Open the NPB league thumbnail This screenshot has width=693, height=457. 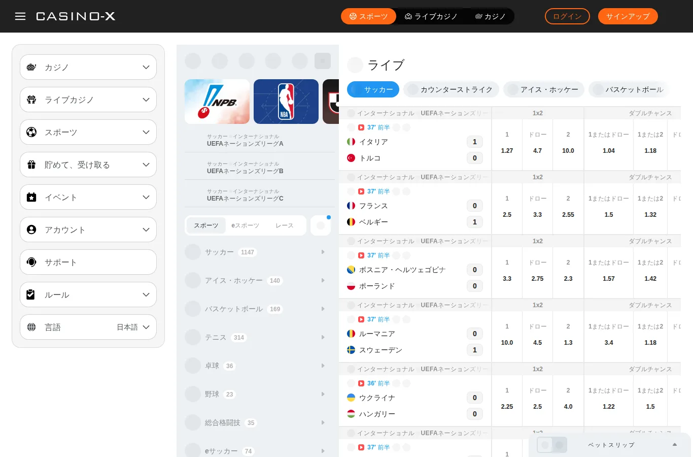[217, 102]
